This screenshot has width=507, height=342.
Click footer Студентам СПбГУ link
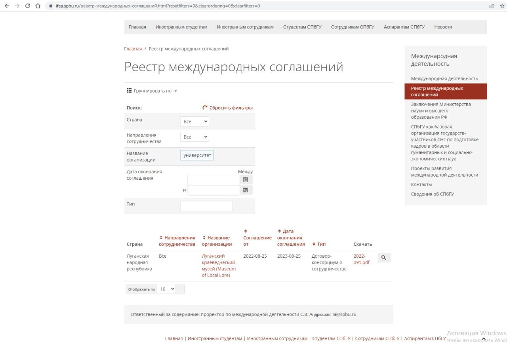332,338
